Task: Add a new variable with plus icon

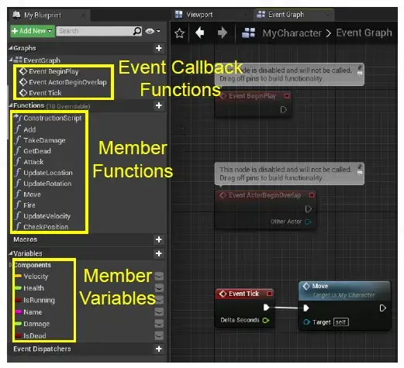Action: (x=159, y=253)
